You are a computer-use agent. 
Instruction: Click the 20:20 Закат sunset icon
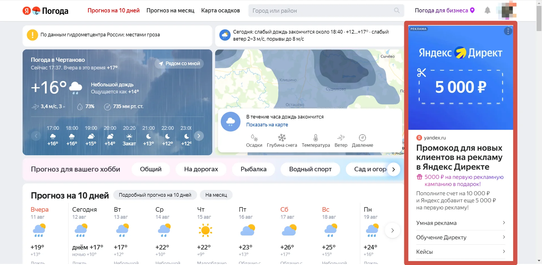[x=129, y=137]
